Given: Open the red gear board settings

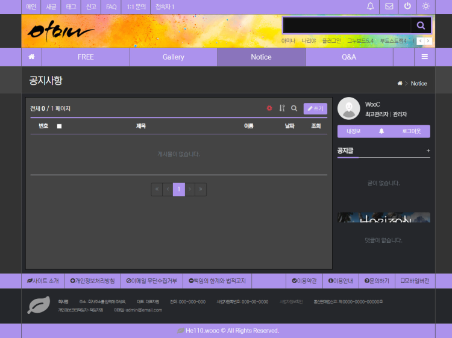Looking at the screenshot, I should tap(269, 108).
